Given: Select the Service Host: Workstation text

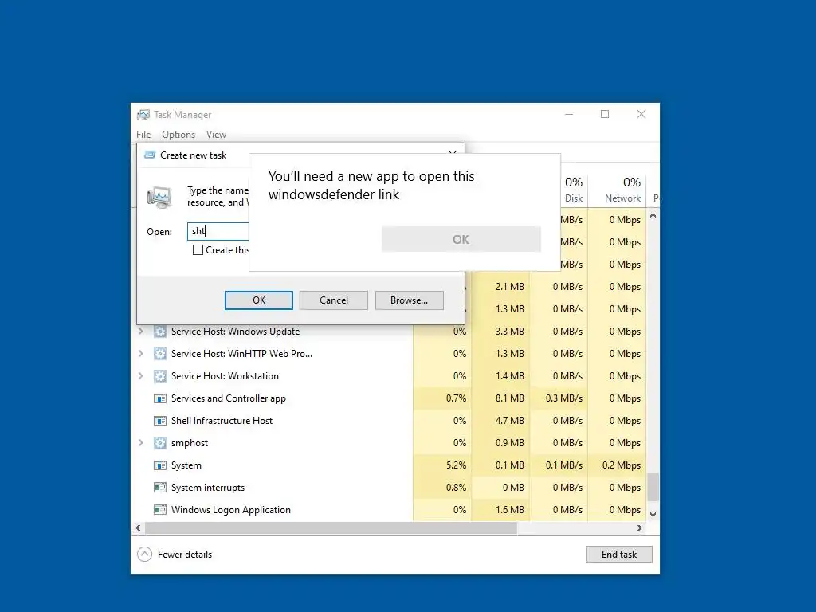Looking at the screenshot, I should 225,376.
